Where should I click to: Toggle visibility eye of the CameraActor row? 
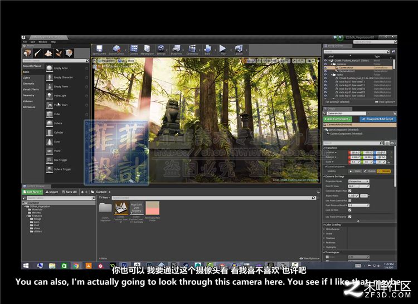pyautogui.click(x=325, y=67)
